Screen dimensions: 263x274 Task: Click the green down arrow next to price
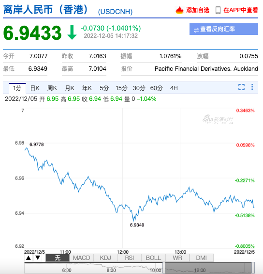[72, 32]
